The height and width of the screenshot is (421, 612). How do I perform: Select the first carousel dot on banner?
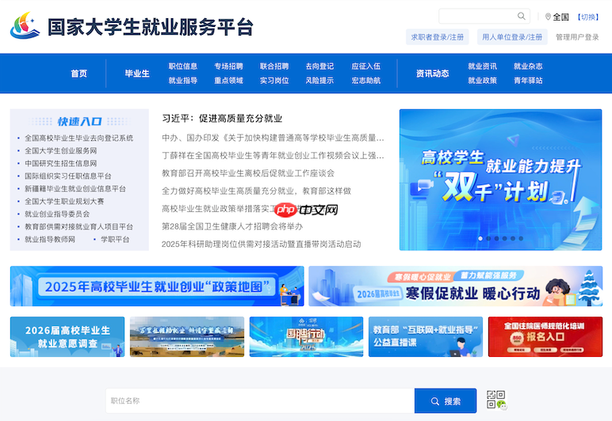480,238
